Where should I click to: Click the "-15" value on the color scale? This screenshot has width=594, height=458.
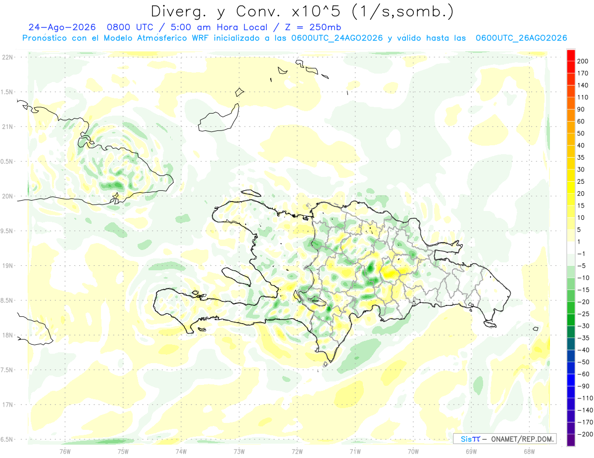584,290
